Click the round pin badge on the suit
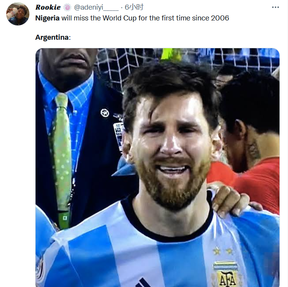 (x=105, y=113)
